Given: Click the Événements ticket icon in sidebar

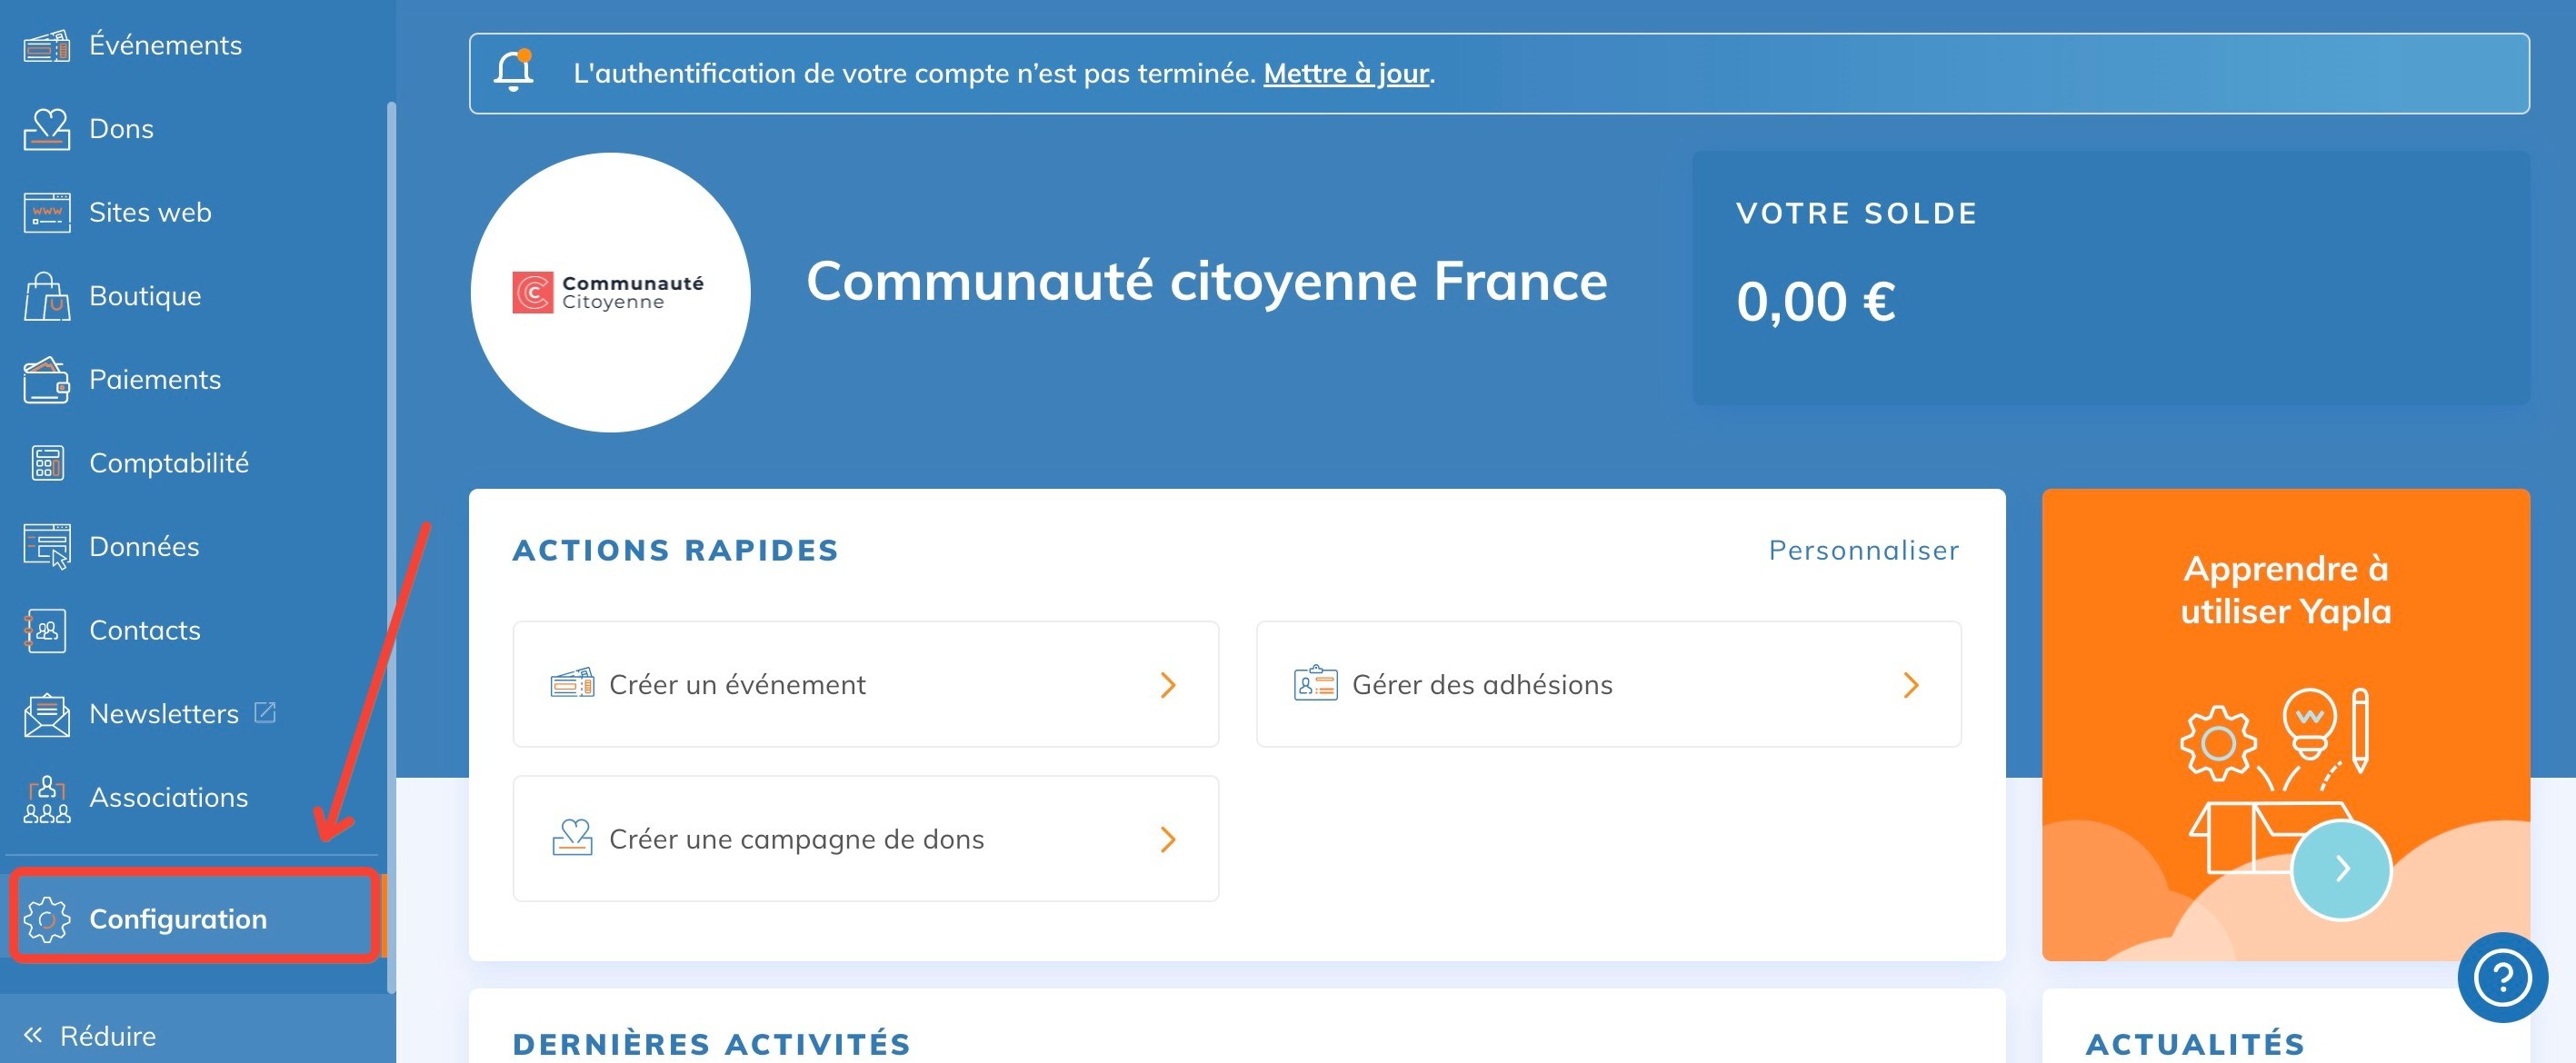Looking at the screenshot, I should pos(46,46).
